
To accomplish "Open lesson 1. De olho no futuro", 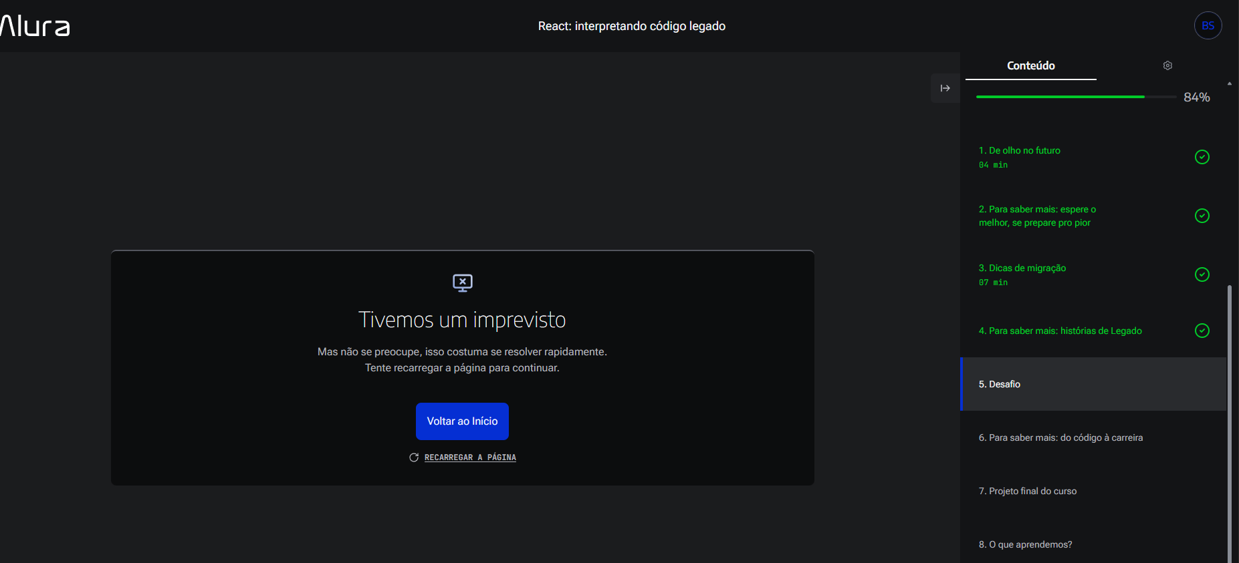I will coord(1093,157).
